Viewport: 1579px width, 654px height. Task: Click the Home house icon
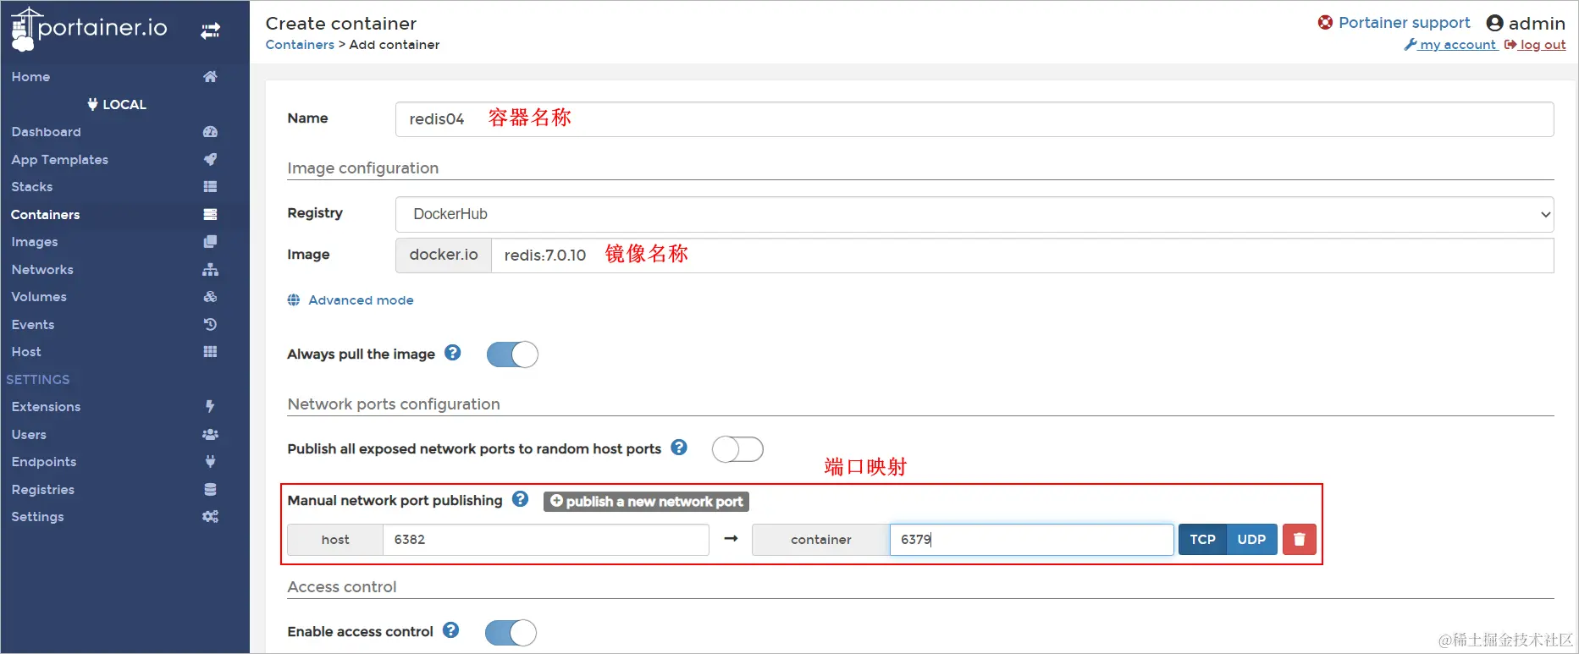(210, 77)
